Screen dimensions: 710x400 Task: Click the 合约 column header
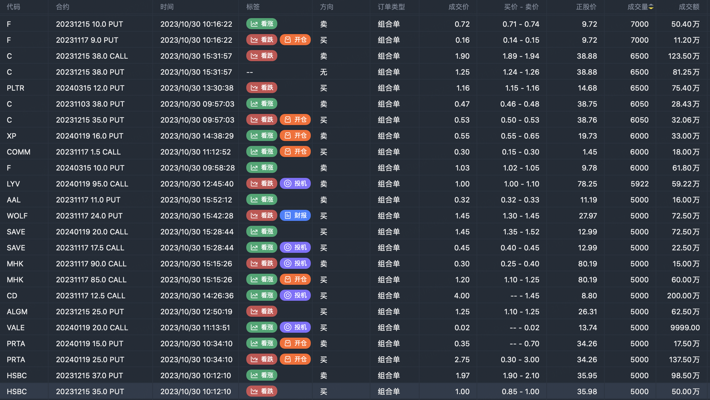(x=63, y=7)
